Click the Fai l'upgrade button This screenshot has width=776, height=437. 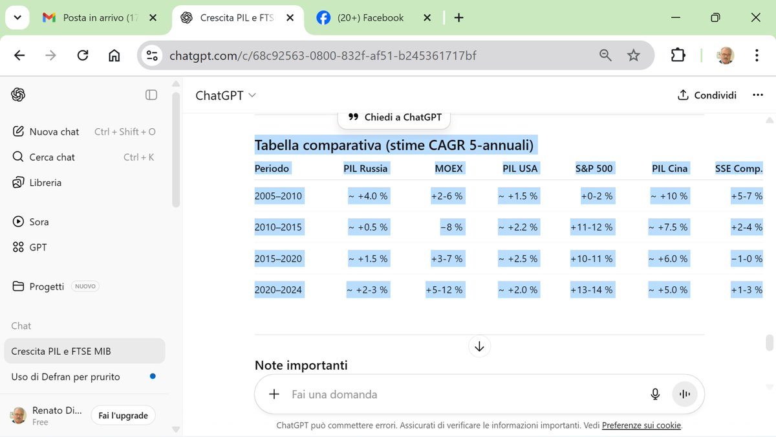[x=123, y=416]
